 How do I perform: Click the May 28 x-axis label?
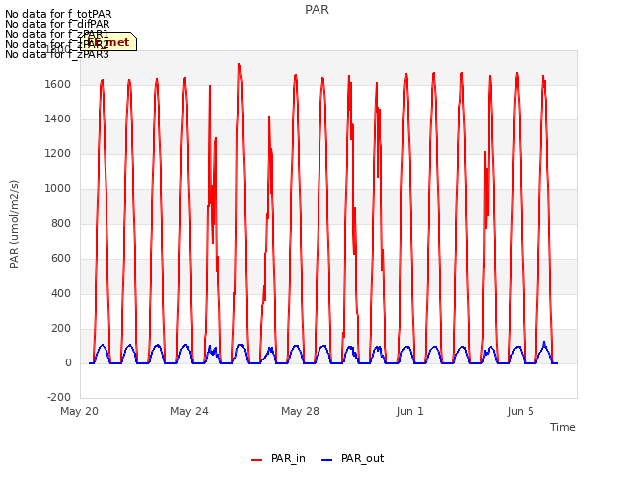(300, 411)
